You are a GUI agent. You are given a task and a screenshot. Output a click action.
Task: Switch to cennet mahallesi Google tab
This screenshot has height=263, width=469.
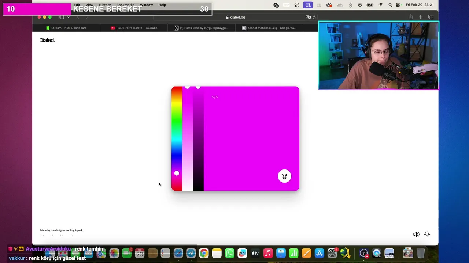click(269, 28)
